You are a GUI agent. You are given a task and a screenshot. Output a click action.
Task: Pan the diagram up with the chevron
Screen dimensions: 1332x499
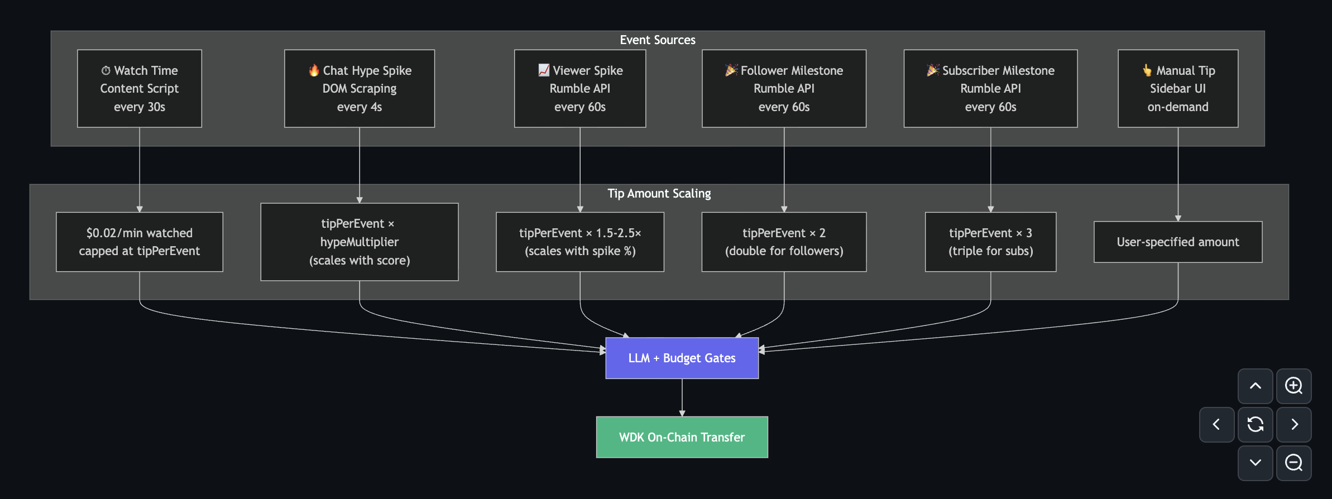pos(1255,386)
